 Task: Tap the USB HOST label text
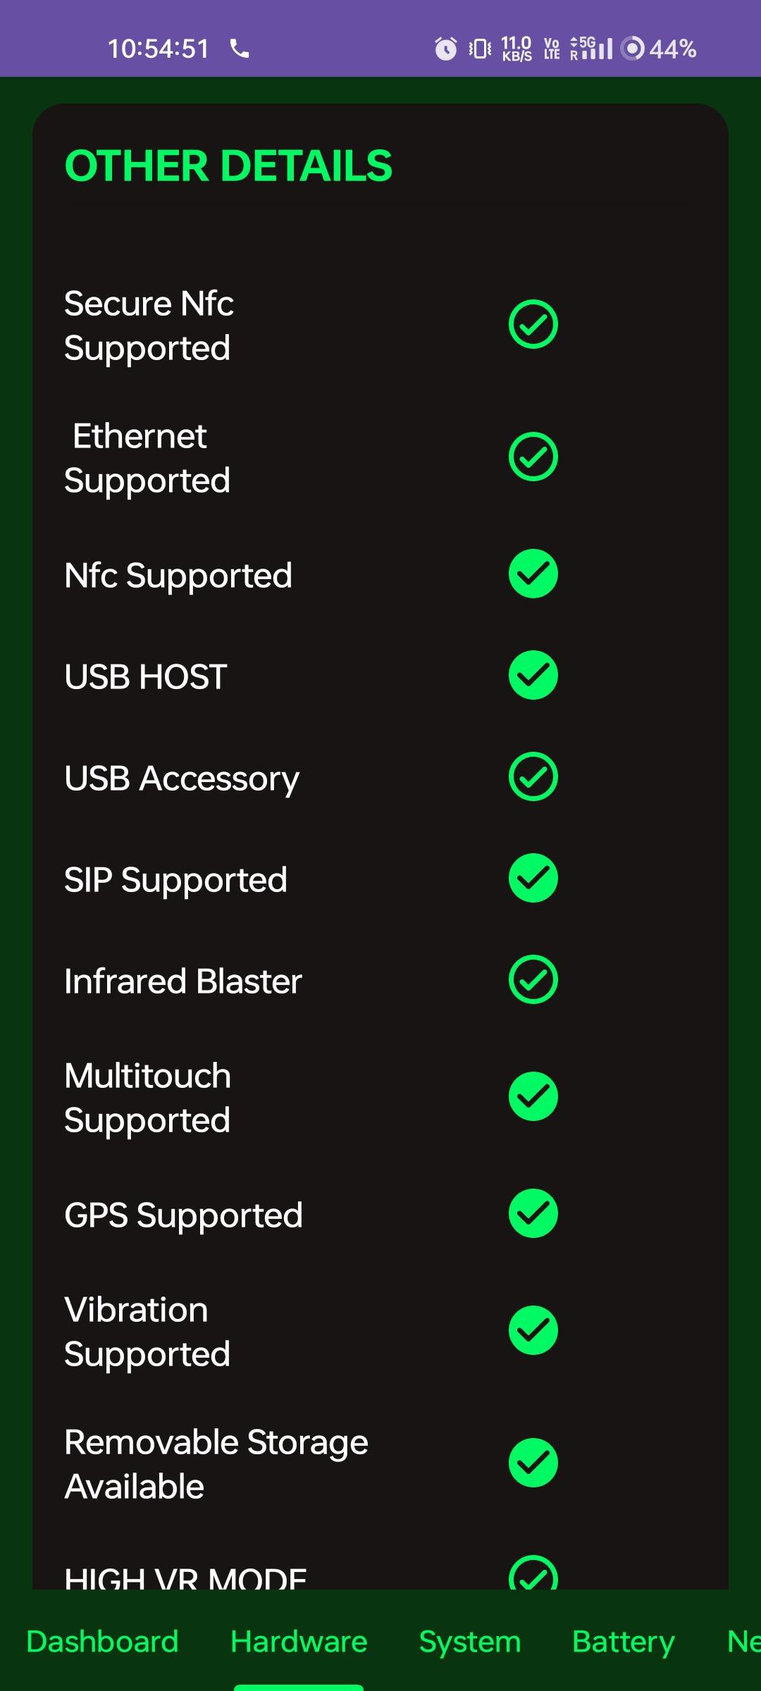click(x=146, y=676)
